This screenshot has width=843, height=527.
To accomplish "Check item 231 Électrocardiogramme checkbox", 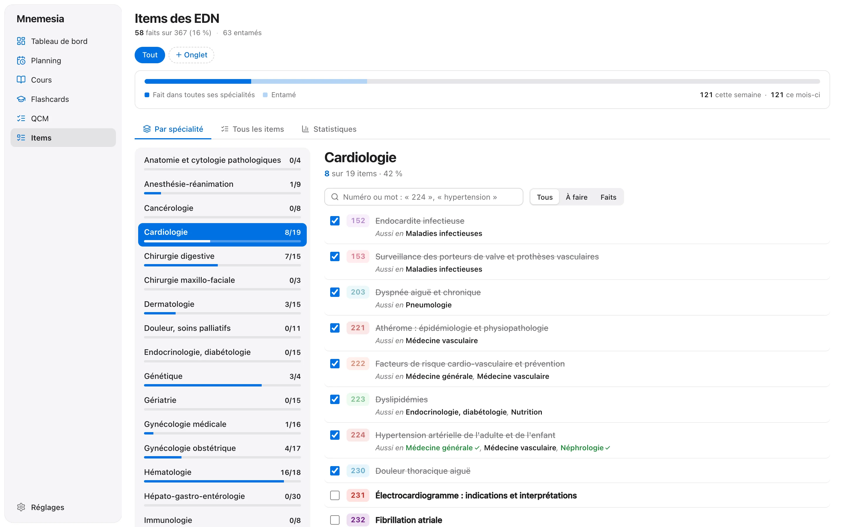I will (335, 495).
